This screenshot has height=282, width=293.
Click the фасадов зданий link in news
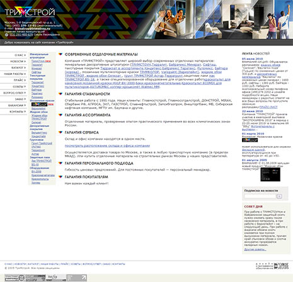pos(253,150)
